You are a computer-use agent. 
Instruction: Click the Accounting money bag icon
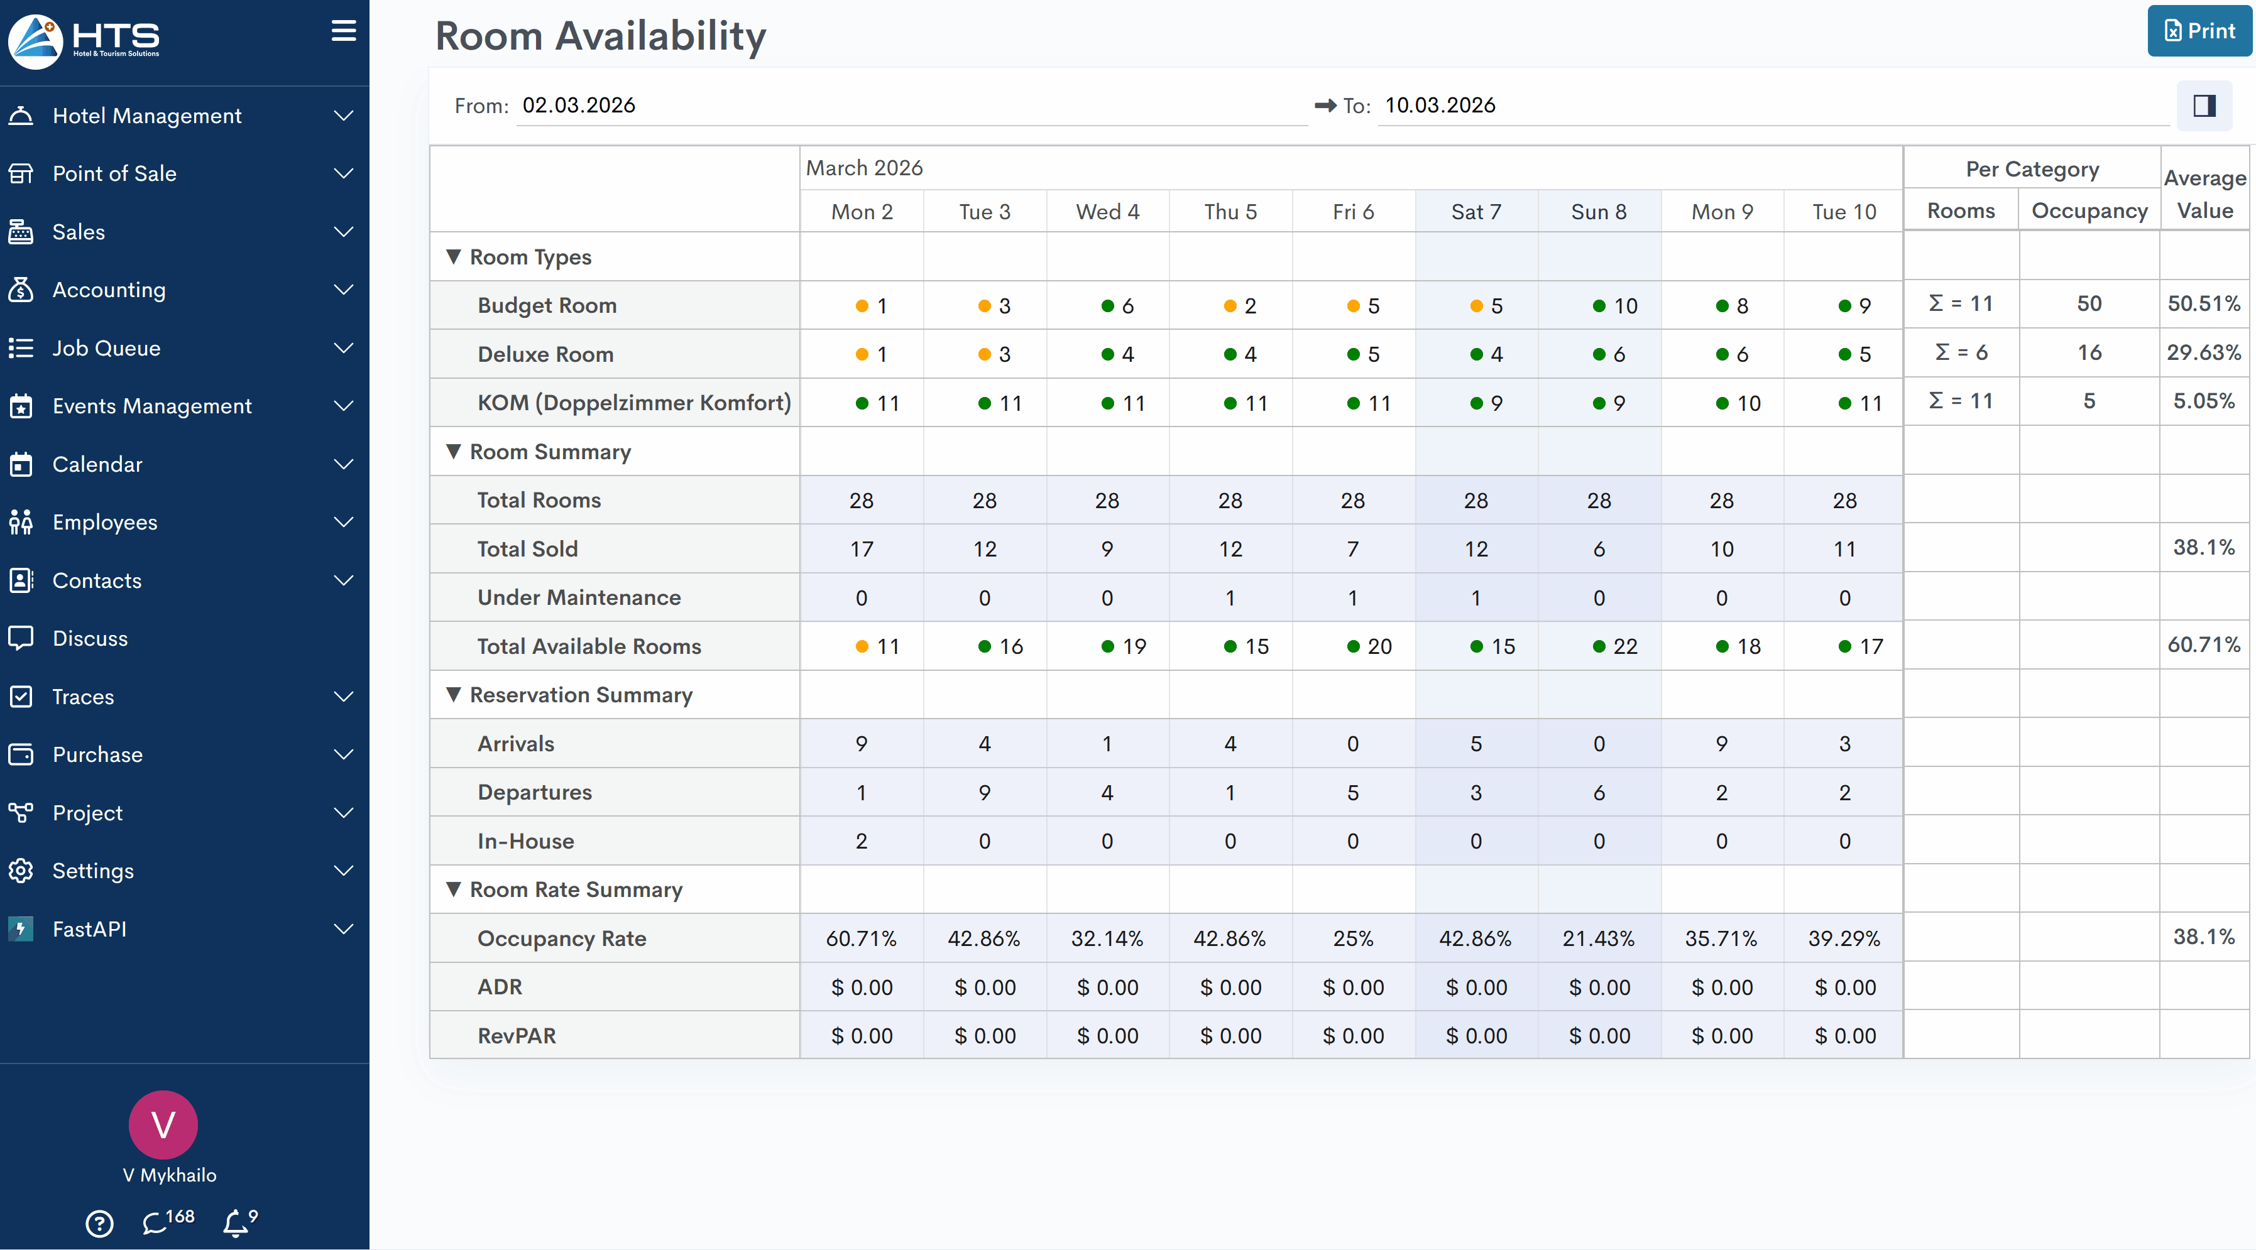[x=21, y=290]
